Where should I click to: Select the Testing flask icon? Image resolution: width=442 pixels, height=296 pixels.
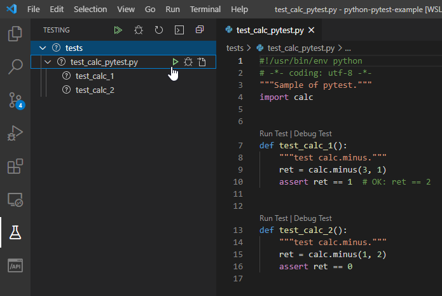15,232
